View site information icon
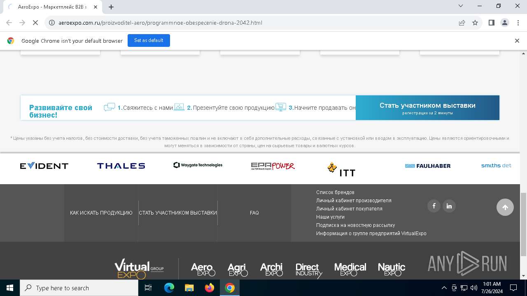The width and height of the screenshot is (527, 296). pyautogui.click(x=52, y=23)
